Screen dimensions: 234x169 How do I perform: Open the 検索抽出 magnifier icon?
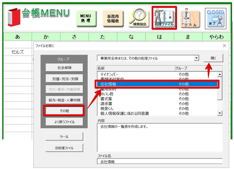139,18
